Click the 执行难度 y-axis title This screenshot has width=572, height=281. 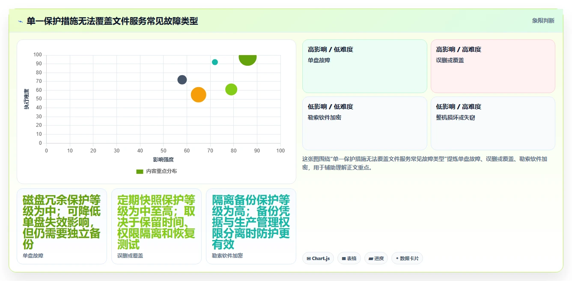(27, 99)
